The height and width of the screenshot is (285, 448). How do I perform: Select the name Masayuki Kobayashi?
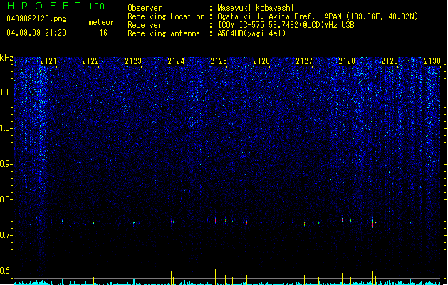click(255, 8)
